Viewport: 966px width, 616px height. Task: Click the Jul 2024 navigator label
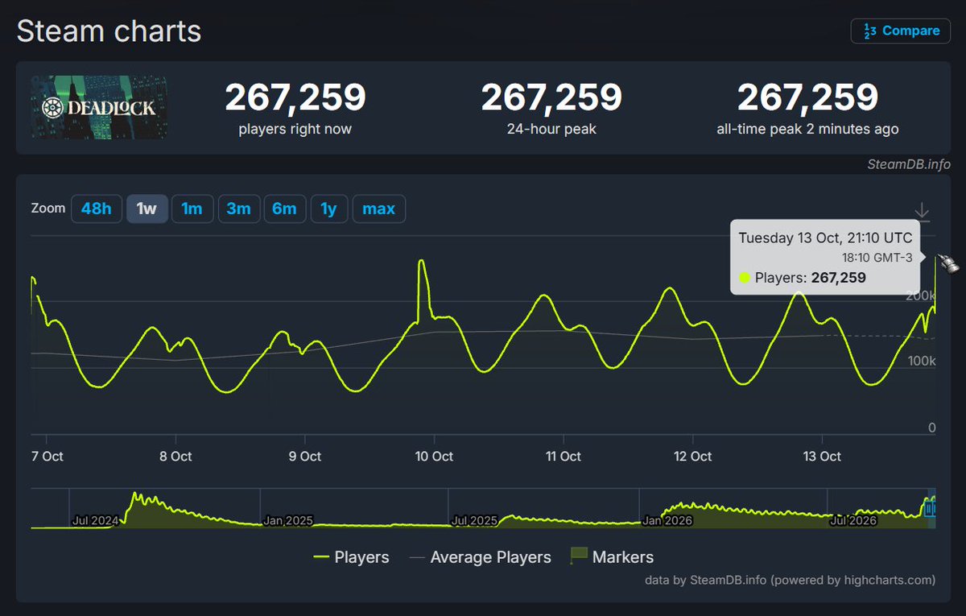tap(94, 521)
